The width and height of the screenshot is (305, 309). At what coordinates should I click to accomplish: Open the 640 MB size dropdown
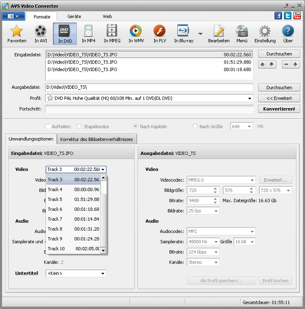(249, 126)
